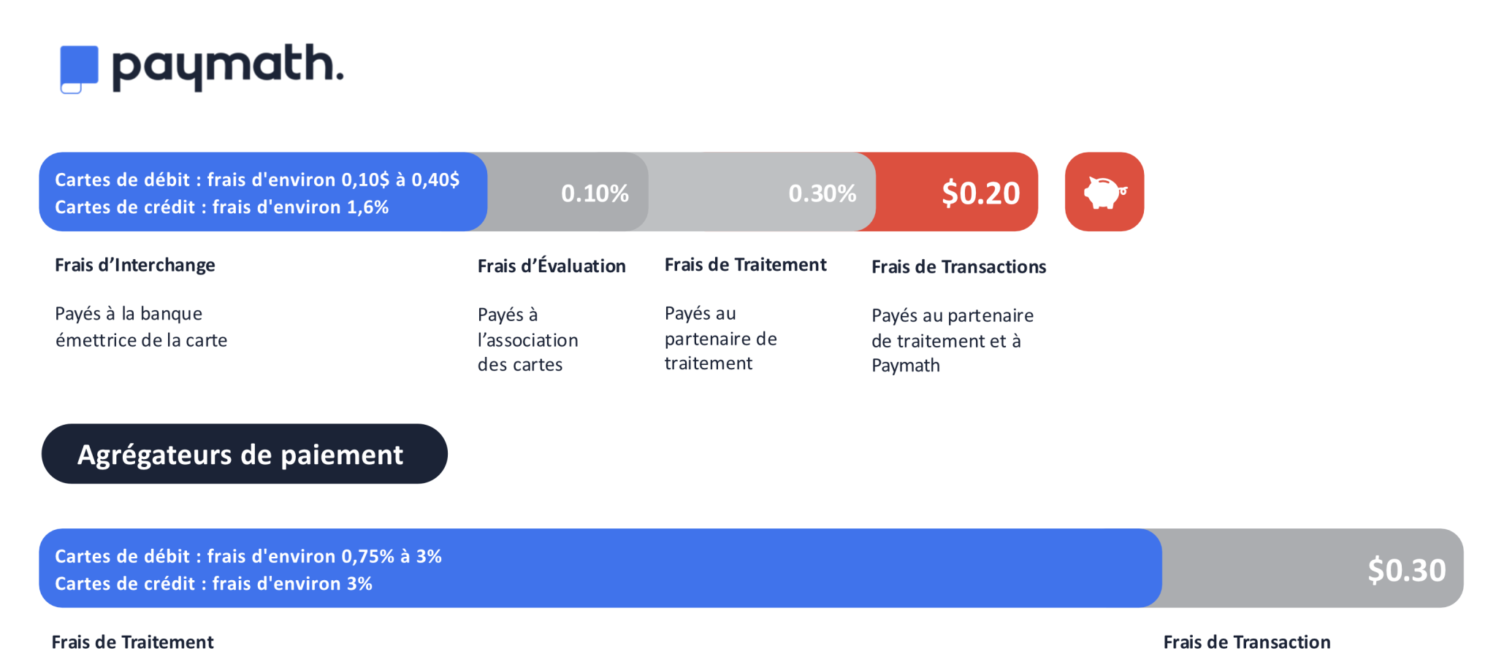Click the text Payés au partenaire de traitement
Image resolution: width=1496 pixels, height=670 pixels.
tap(720, 339)
